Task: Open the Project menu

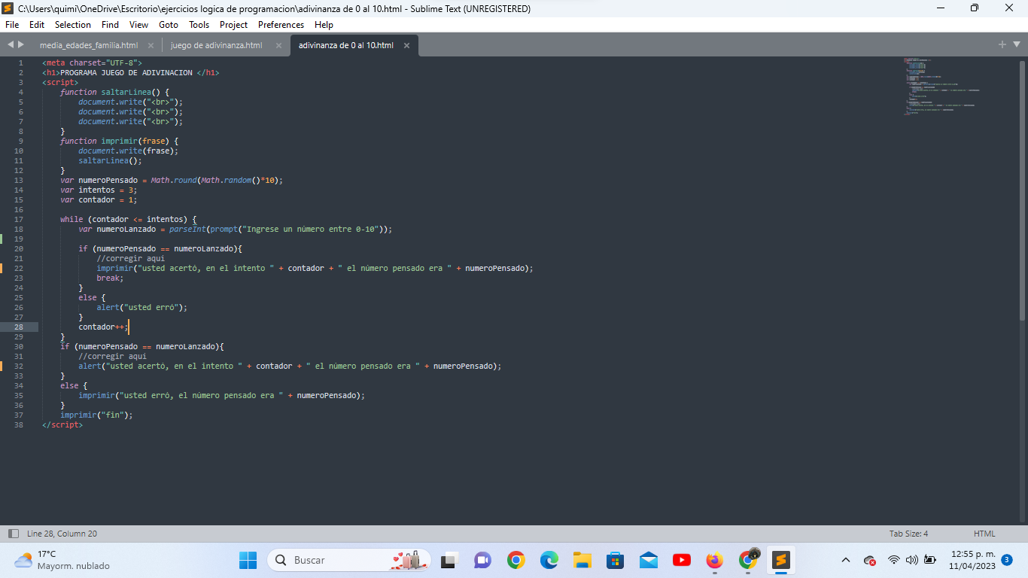Action: [x=234, y=25]
